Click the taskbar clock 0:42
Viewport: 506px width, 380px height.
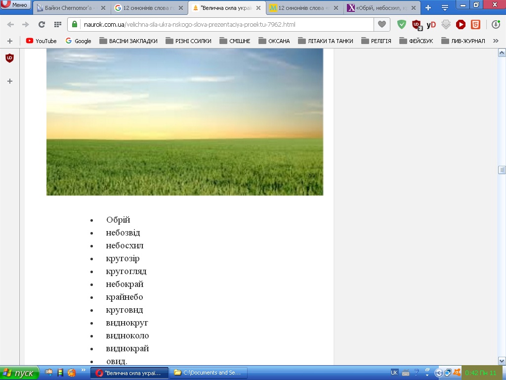click(481, 373)
